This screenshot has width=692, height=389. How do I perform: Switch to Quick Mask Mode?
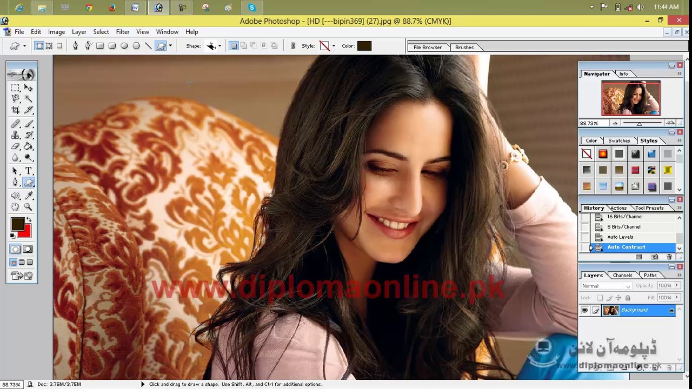[28, 249]
